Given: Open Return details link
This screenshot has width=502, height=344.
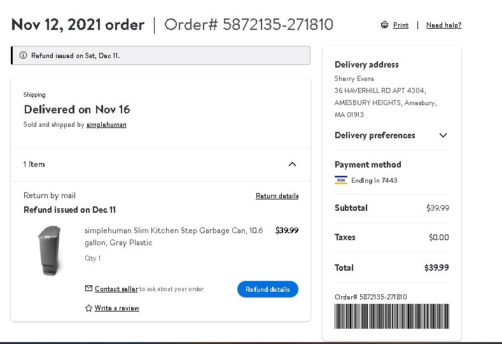Looking at the screenshot, I should coord(277,196).
